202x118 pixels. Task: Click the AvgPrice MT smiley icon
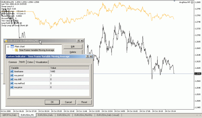pyautogui.click(x=192, y=2)
